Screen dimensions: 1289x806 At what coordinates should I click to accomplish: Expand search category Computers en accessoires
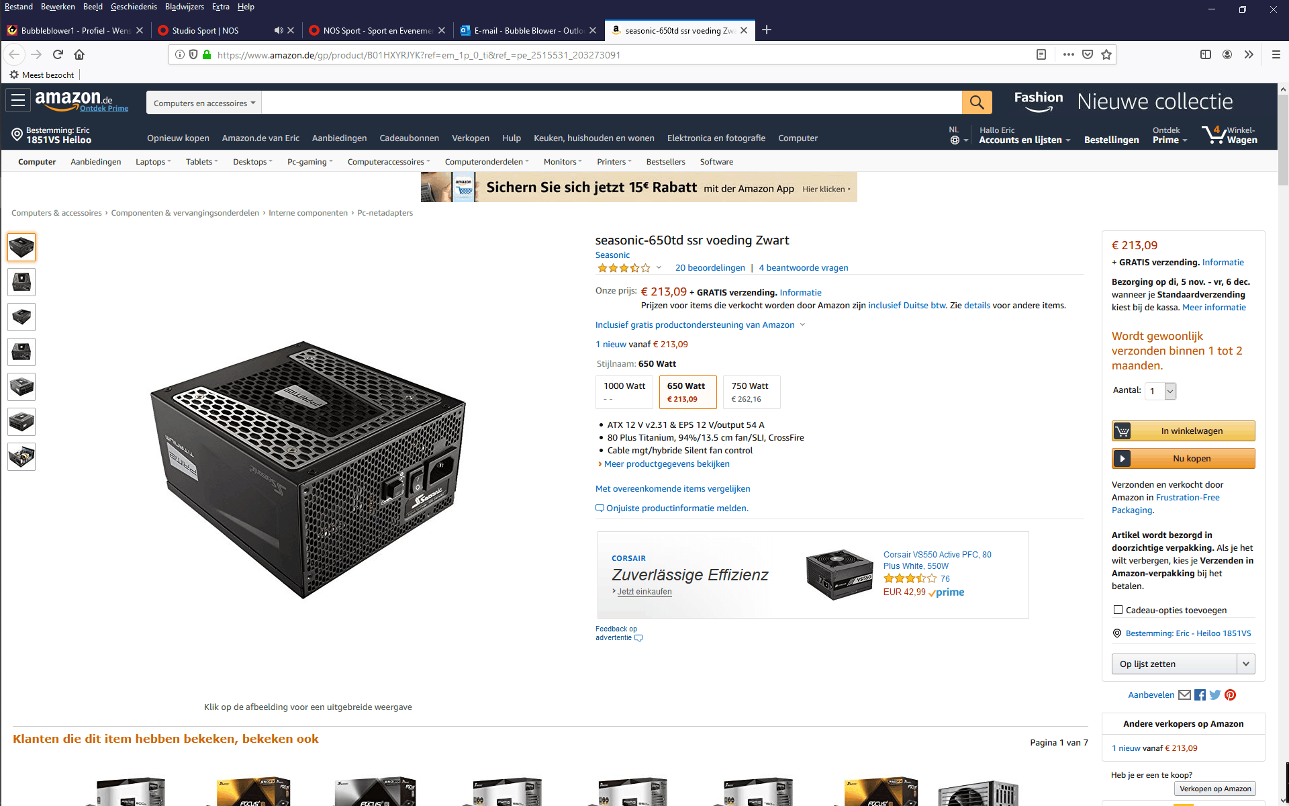[204, 103]
